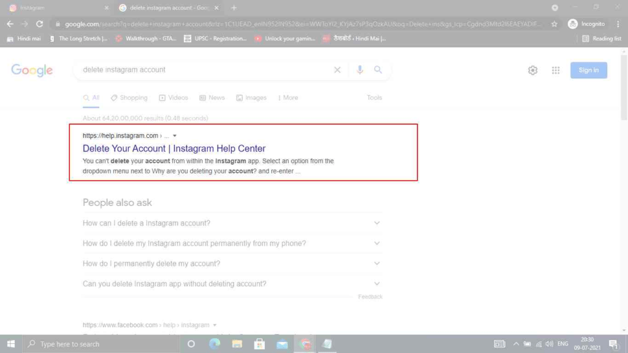Go forward with the browser forward arrow
Viewport: 628px width, 353px height.
25,24
